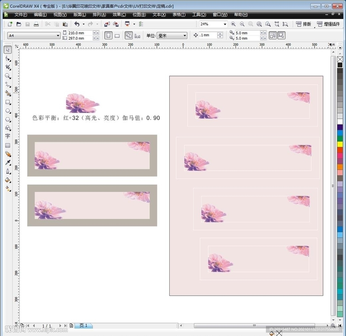Click the 排版 button
The width and height of the screenshot is (346, 336).
coord(303,24)
